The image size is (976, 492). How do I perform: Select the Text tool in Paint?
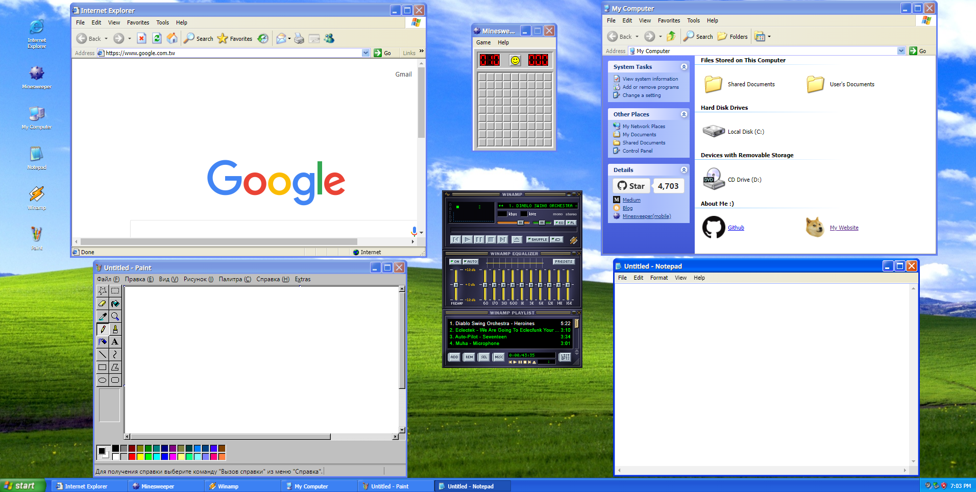click(x=115, y=342)
